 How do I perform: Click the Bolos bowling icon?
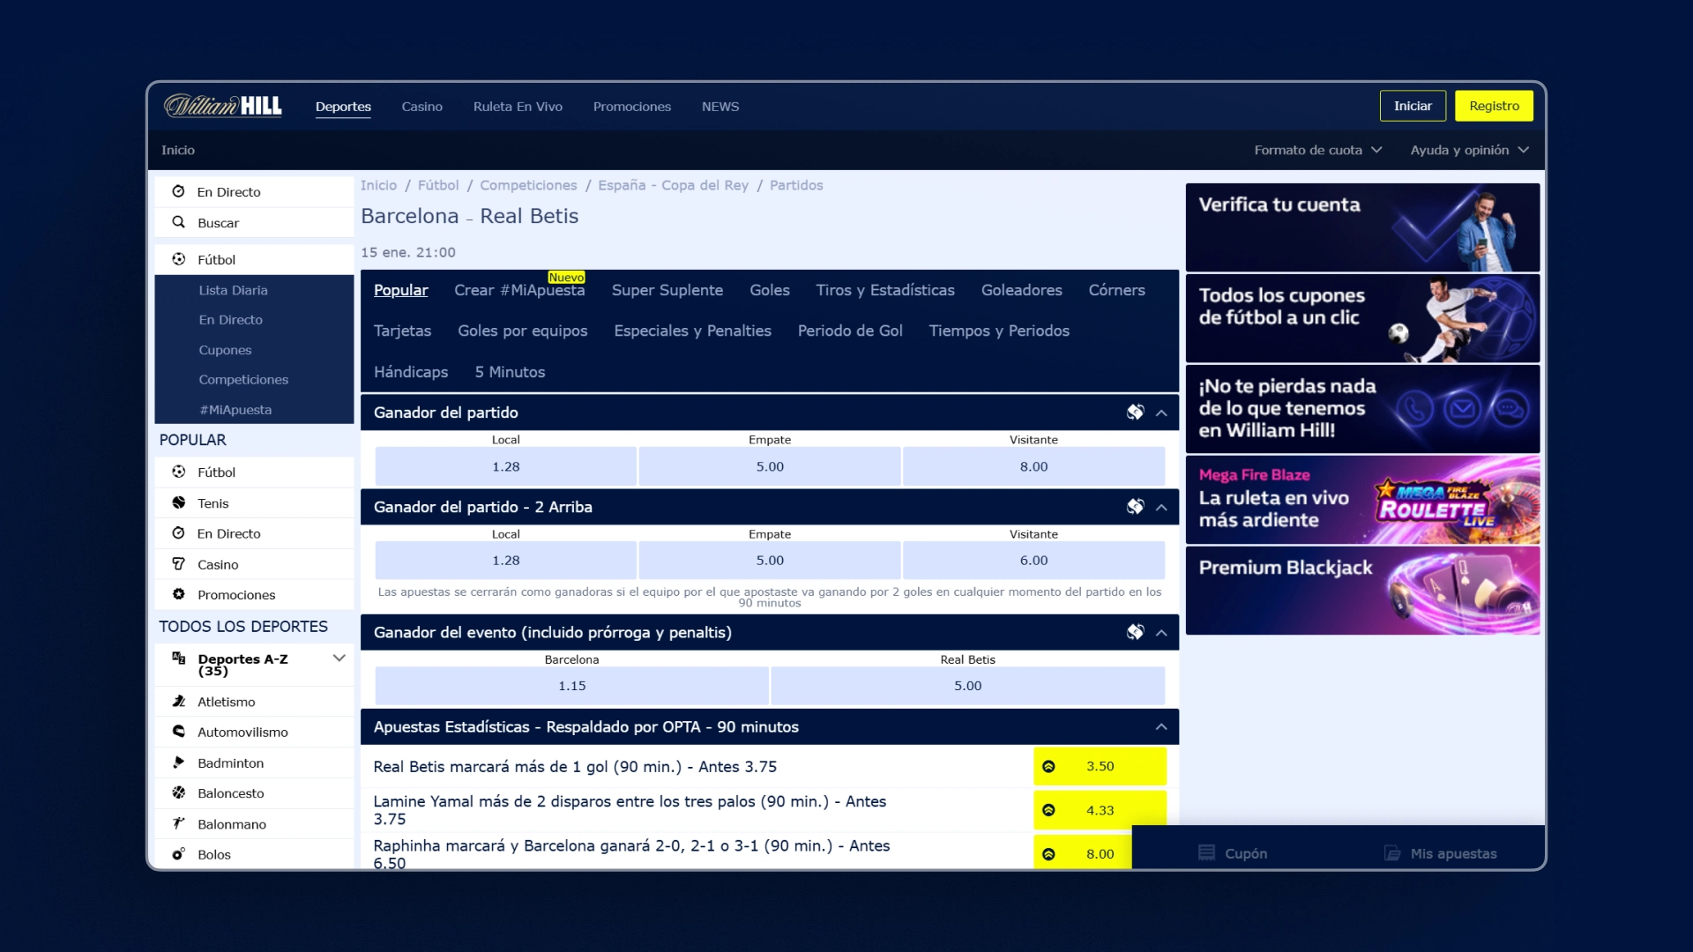[178, 854]
